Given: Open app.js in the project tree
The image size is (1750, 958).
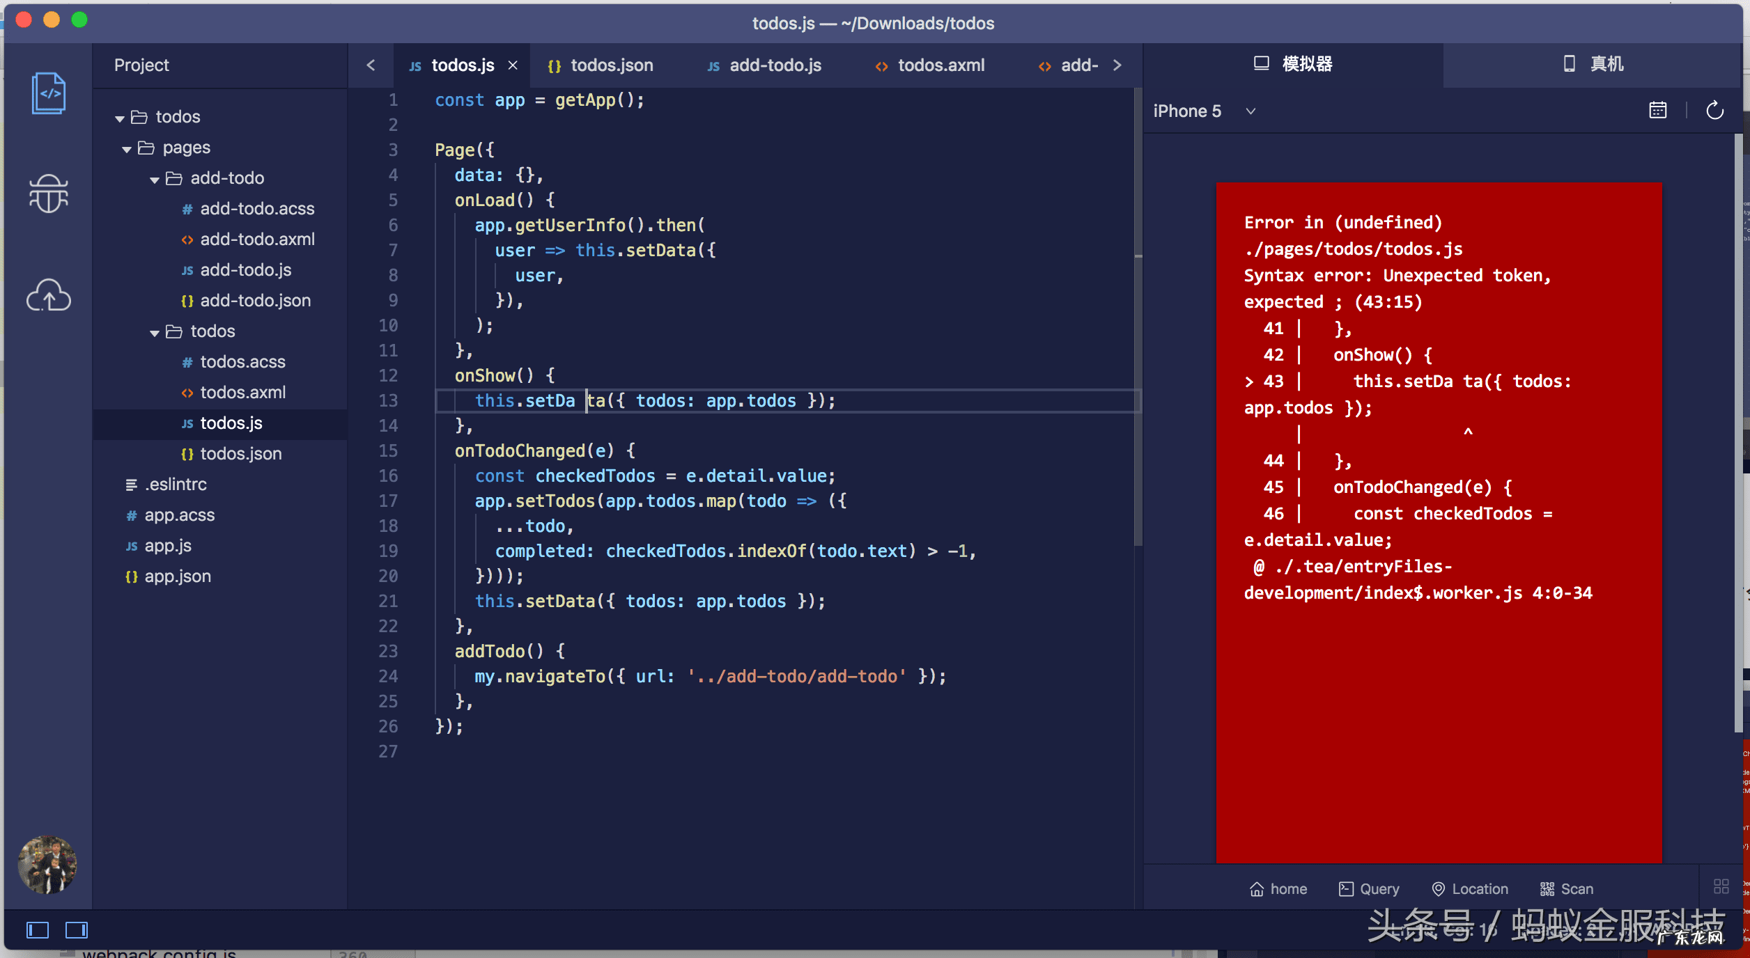Looking at the screenshot, I should (168, 546).
